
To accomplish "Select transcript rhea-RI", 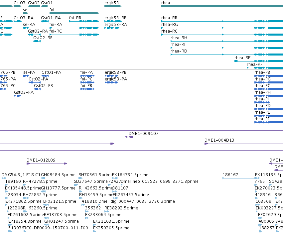I will click(x=178, y=45).
